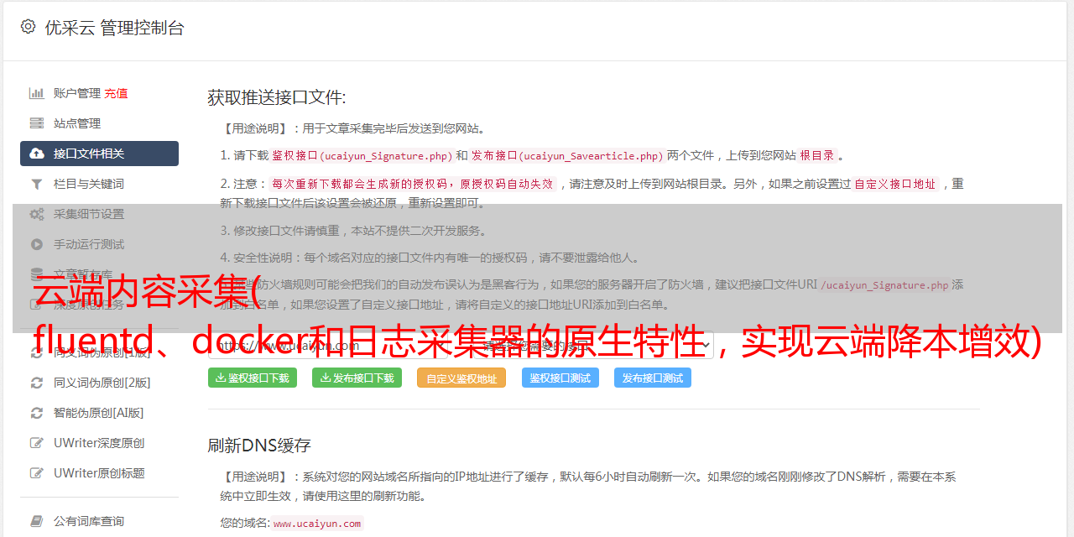Click the download icon on 发布接口下载 button
Screen dimensions: 1074x537
point(326,378)
